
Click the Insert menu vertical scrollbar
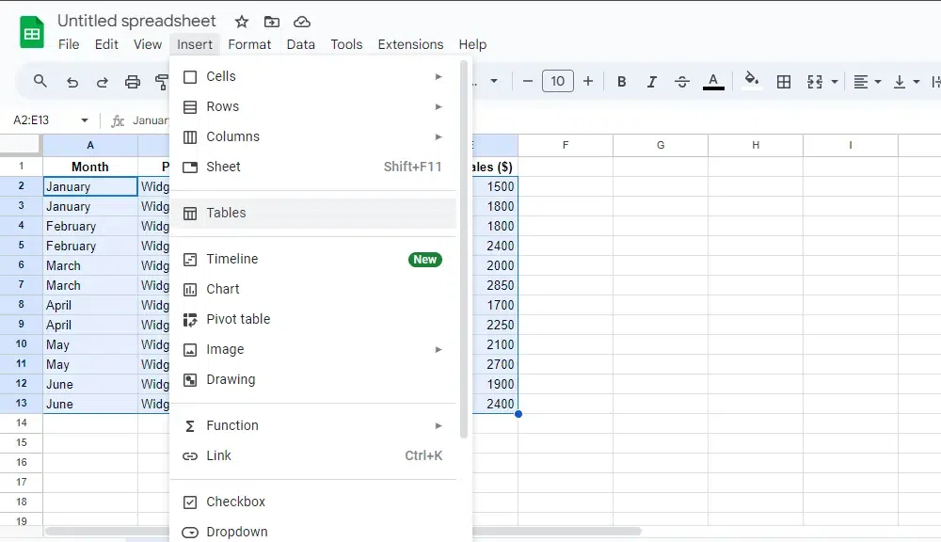463,249
